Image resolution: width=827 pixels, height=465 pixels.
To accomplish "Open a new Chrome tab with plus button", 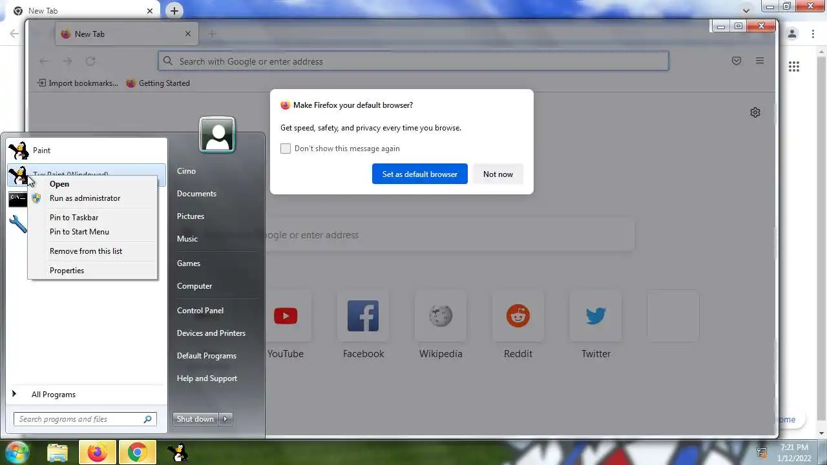I will (174, 10).
